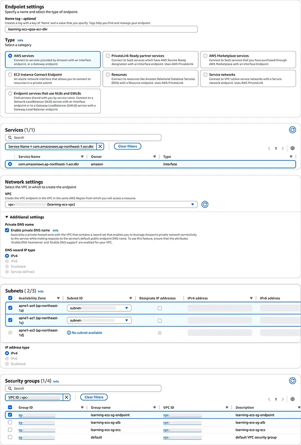Toggle select-all checkbox in Subnets header
This screenshot has width=301, height=445.
(10, 298)
